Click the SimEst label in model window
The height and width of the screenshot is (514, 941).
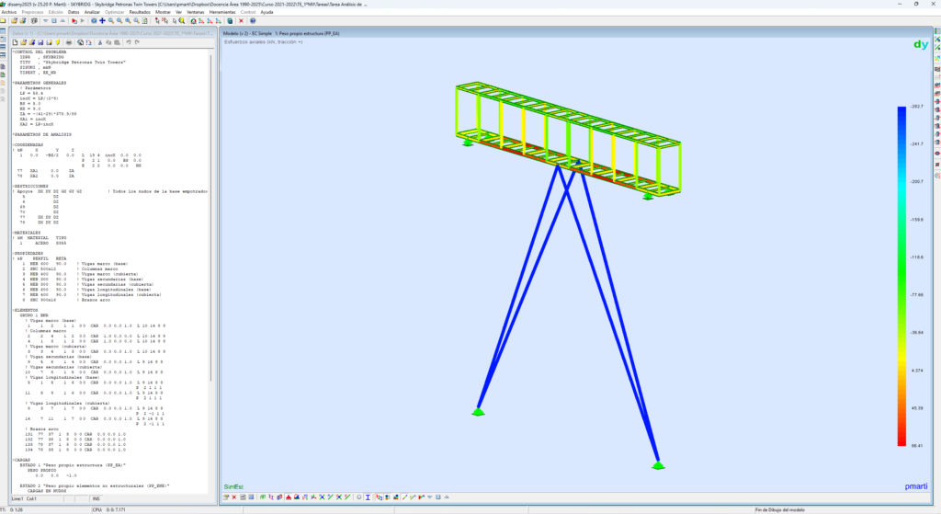[234, 485]
